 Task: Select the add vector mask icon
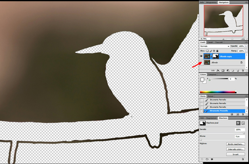click(243, 123)
